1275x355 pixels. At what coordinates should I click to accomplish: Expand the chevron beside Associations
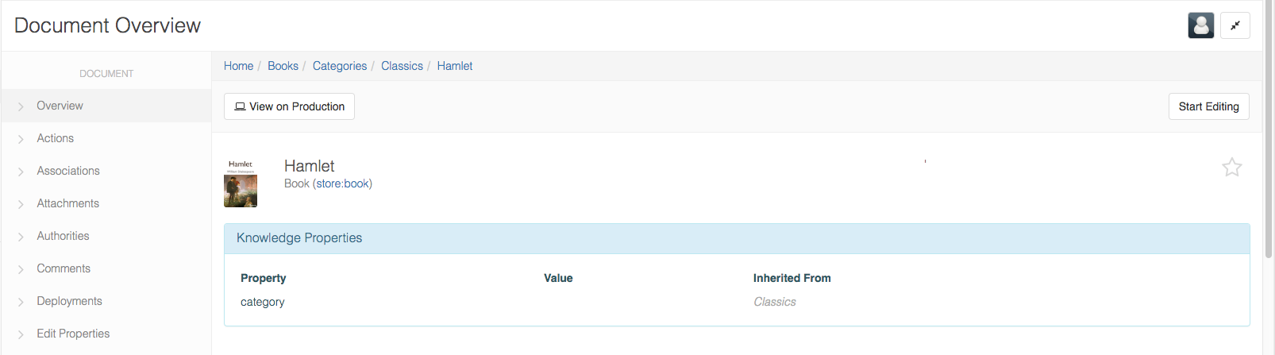click(x=21, y=172)
